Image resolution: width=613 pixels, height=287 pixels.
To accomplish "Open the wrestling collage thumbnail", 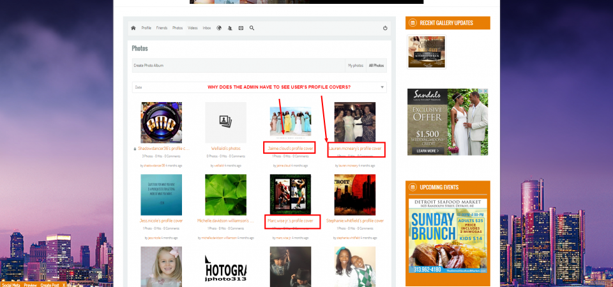I will pos(291,195).
